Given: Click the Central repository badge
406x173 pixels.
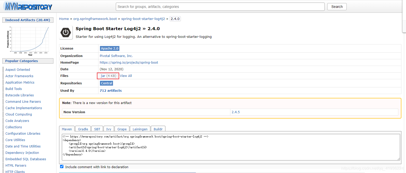Looking at the screenshot, I should pos(106,83).
